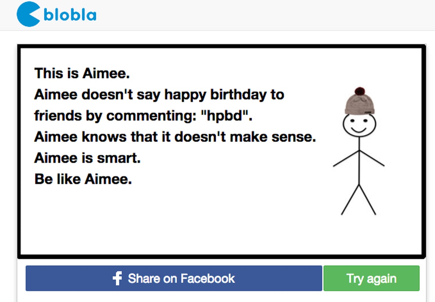The height and width of the screenshot is (302, 435).
Task: Click the blue blobla logo icon
Action: pos(28,14)
